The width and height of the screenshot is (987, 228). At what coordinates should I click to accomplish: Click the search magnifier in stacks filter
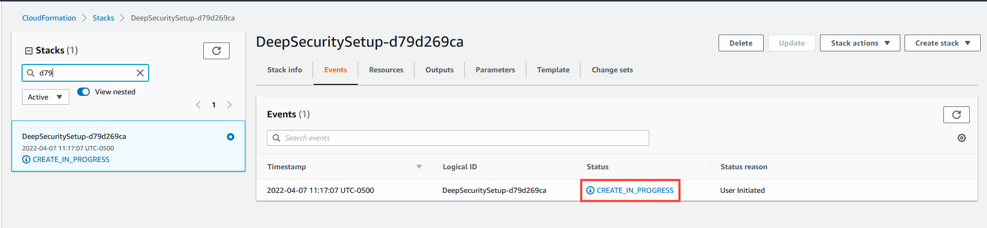pos(30,73)
